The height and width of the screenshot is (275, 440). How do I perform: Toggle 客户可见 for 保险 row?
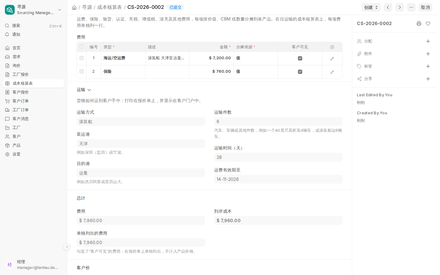[x=300, y=72]
